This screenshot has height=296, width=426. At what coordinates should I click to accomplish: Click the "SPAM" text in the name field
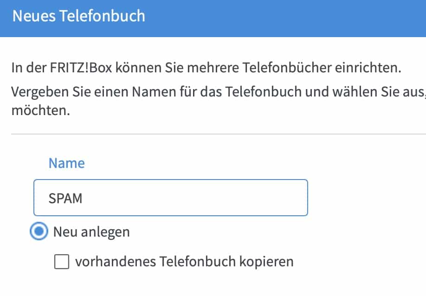(x=65, y=198)
